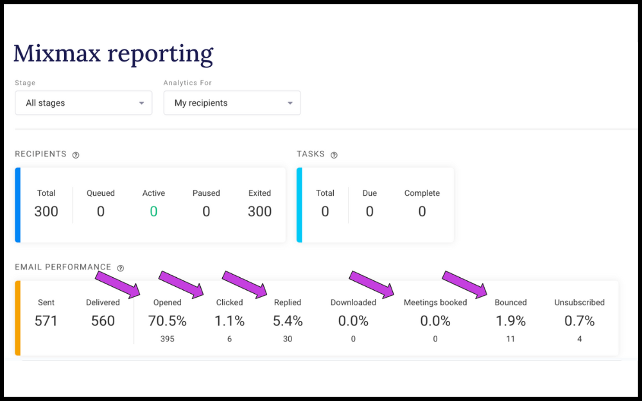This screenshot has height=401, width=642.
Task: Click the Delivered metric 560
Action: pyautogui.click(x=103, y=321)
